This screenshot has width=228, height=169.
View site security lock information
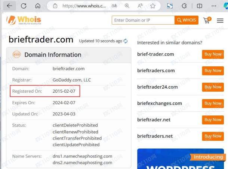coord(55,6)
